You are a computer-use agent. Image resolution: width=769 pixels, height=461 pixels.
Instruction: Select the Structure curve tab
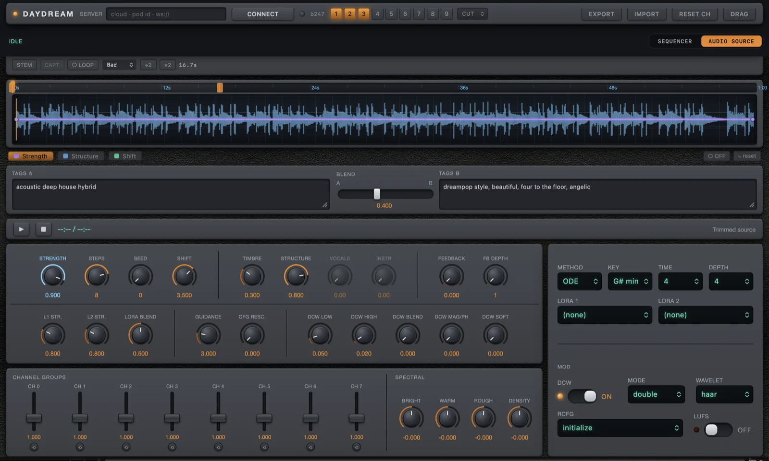81,156
